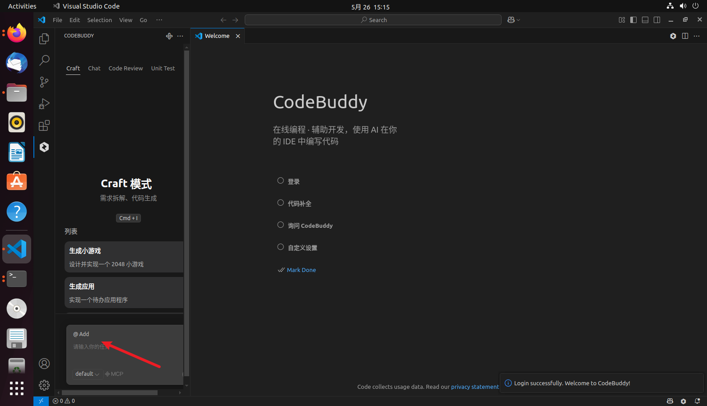Choose the 生成小游戏 2048 card
The image size is (707, 406).
(124, 257)
